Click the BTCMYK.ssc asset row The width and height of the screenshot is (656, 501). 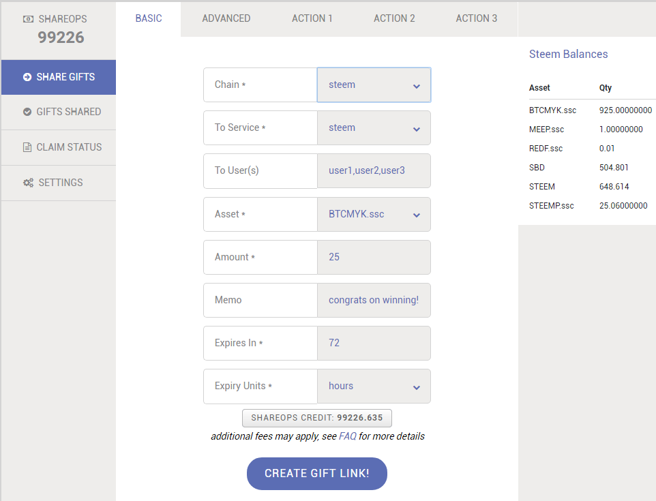(593, 110)
